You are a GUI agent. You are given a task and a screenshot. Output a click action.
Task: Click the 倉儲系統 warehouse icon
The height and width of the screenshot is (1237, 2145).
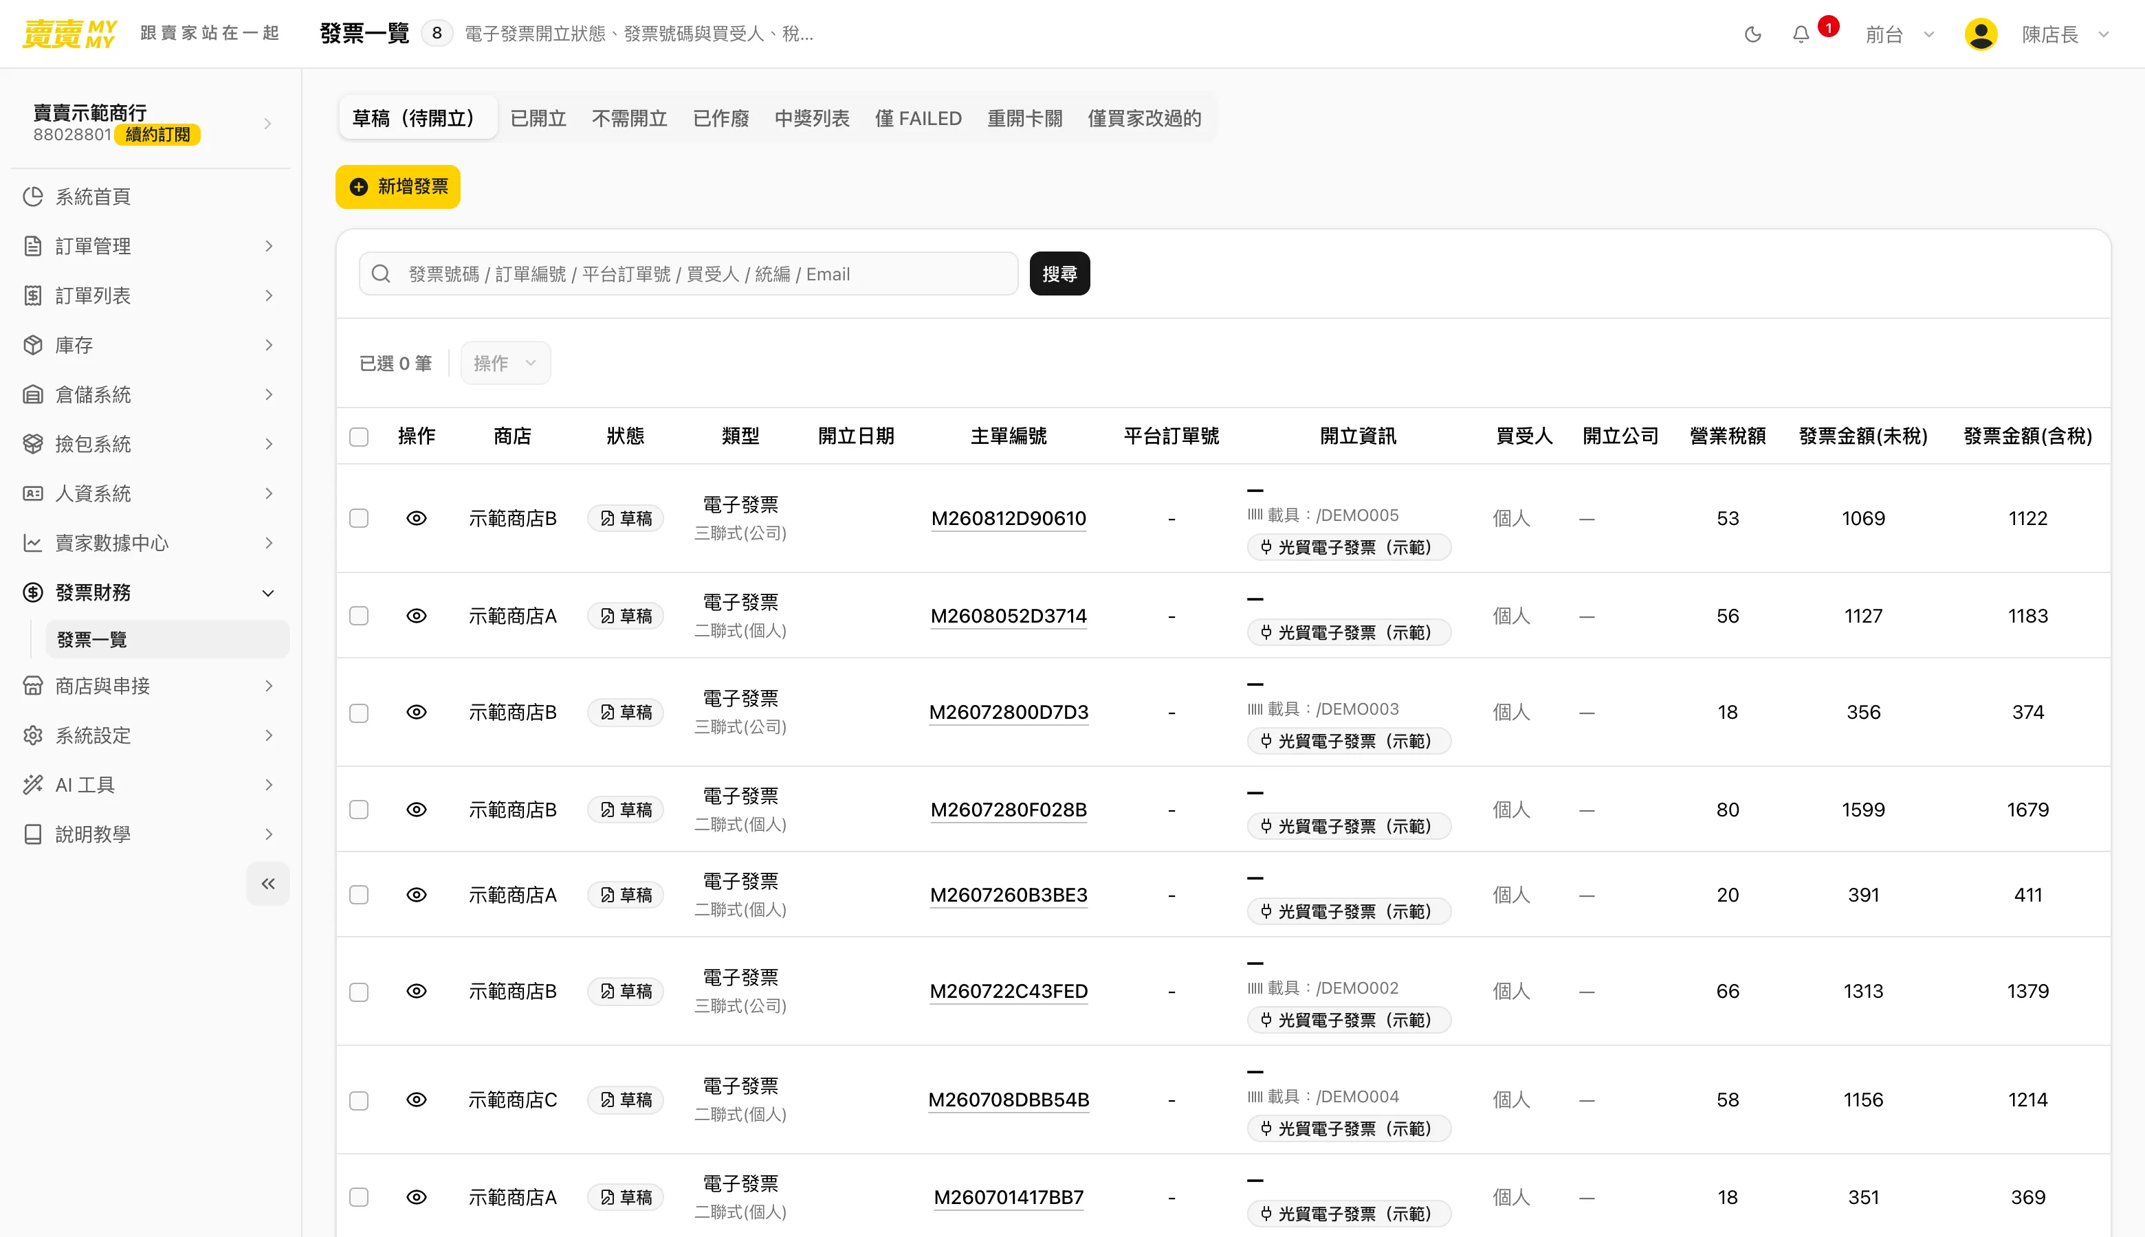click(x=32, y=394)
